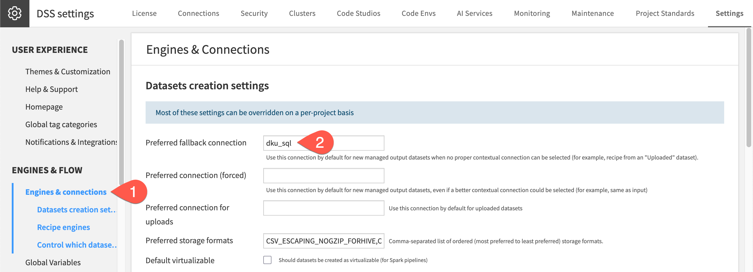Focus the Preferred connection for uploads field
This screenshot has height=272, width=753.
[324, 208]
